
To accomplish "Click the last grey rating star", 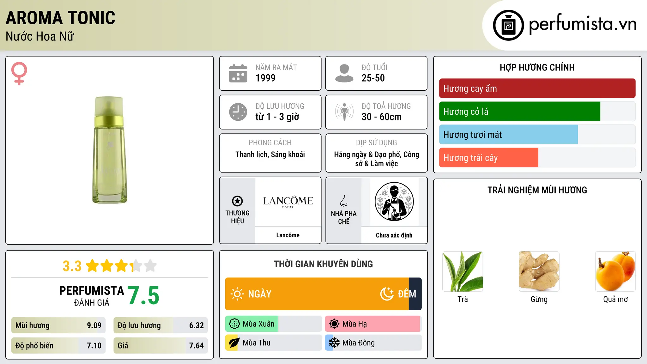I will [x=150, y=266].
